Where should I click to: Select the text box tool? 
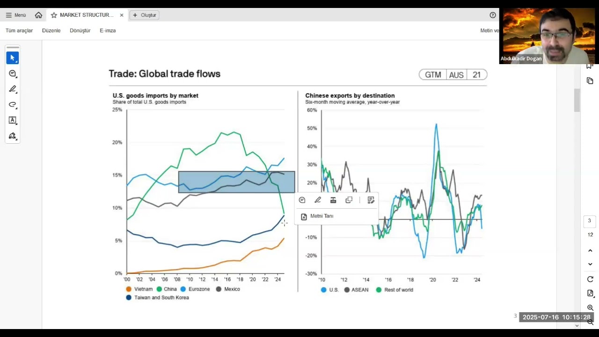click(13, 120)
